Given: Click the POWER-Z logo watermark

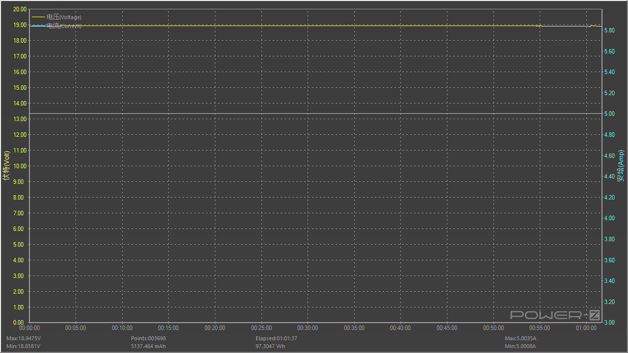Looking at the screenshot, I should point(555,315).
